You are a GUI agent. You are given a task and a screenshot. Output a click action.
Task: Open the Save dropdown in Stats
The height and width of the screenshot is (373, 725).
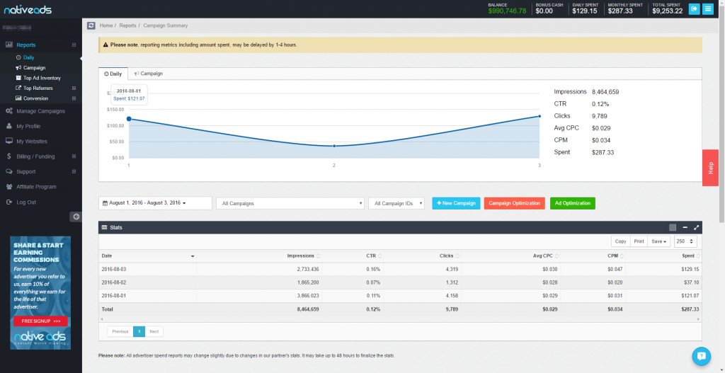click(659, 241)
